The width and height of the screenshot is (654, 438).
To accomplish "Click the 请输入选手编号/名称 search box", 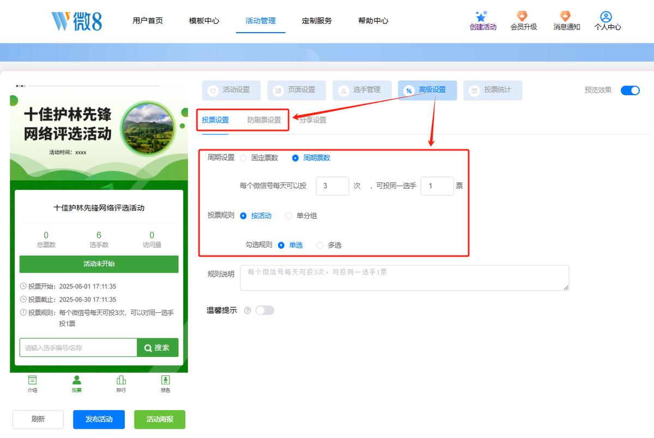I will (x=78, y=348).
